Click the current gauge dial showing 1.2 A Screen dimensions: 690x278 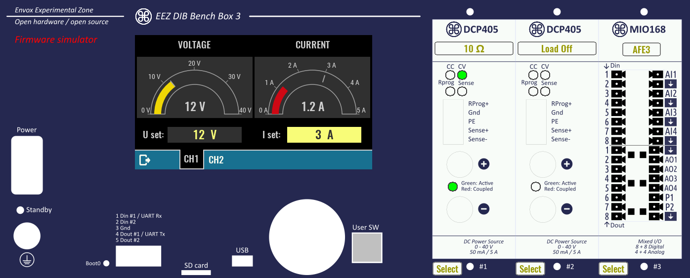[312, 86]
